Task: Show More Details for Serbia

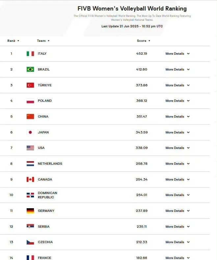Action: (177, 226)
